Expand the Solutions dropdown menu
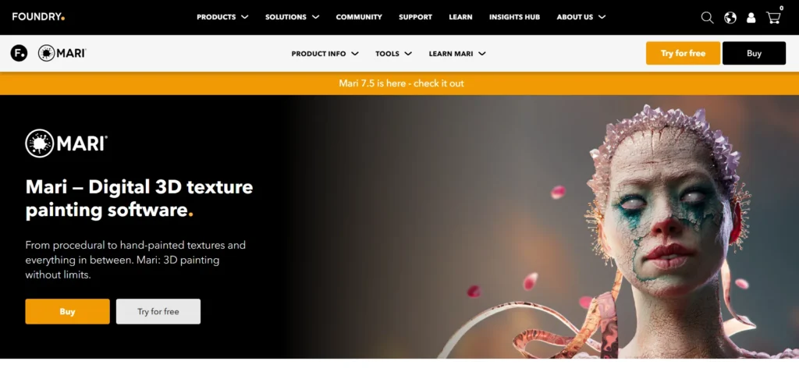This screenshot has width=799, height=379. (292, 17)
